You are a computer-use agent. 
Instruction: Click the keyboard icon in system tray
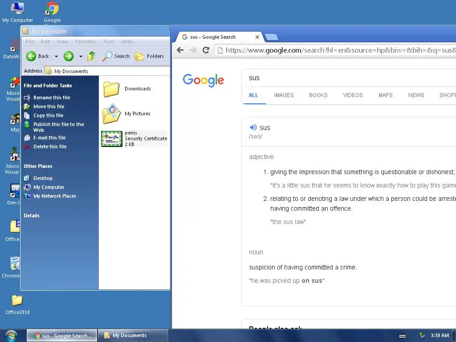(x=403, y=336)
